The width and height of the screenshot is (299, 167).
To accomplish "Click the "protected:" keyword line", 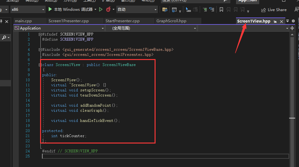I will coord(53,131).
